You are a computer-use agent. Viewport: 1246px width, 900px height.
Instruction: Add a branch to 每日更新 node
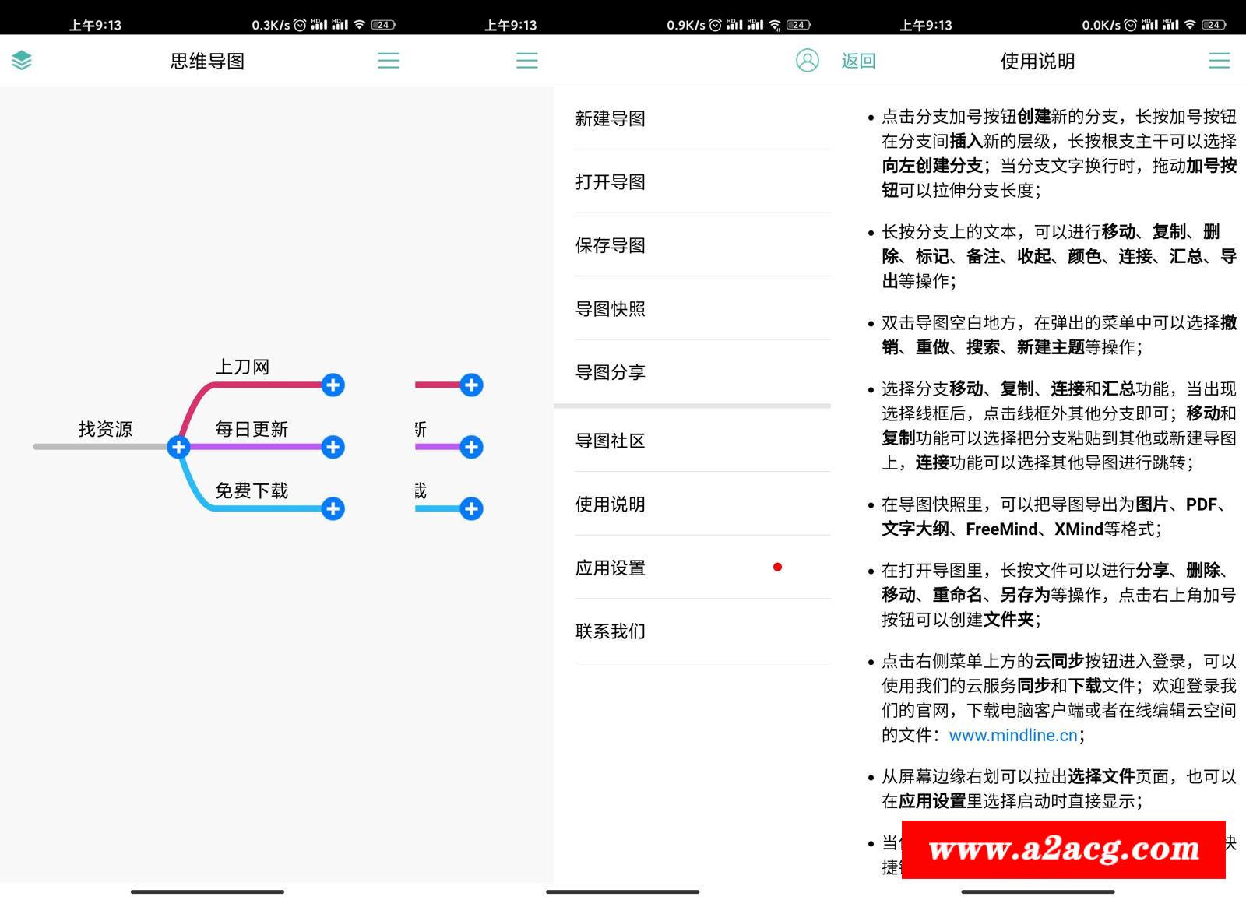coord(333,447)
